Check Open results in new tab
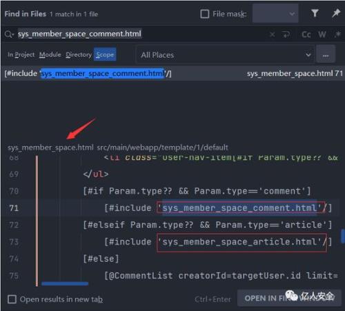345x311 pixels. coord(12,299)
